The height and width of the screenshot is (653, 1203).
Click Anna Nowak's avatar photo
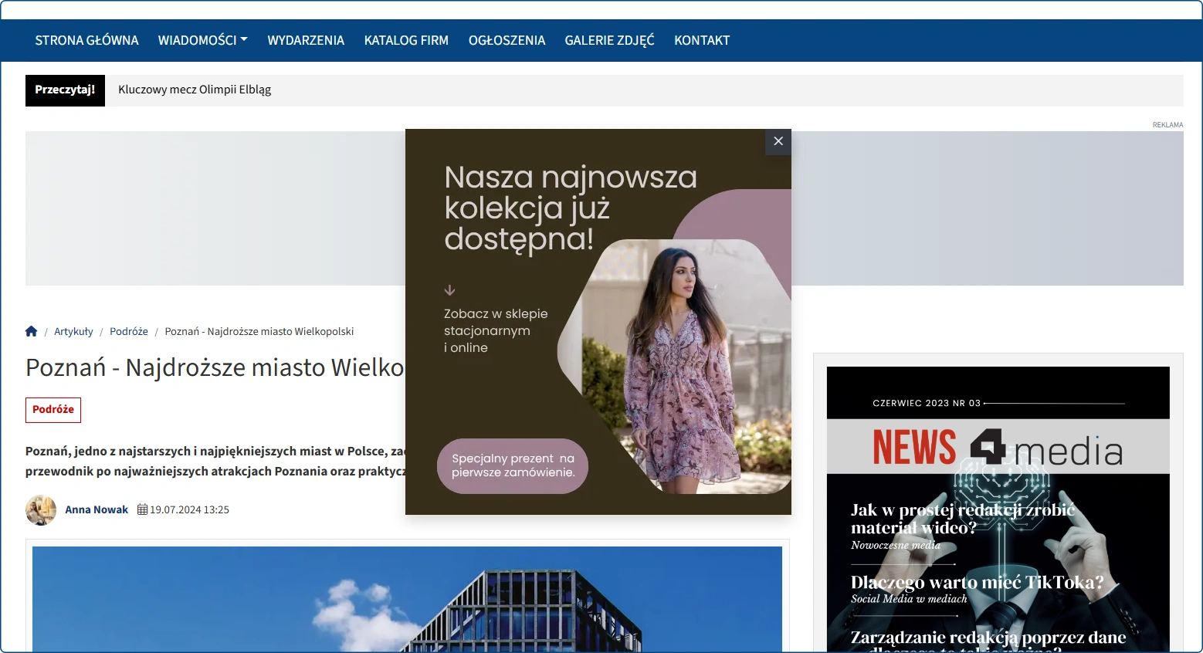coord(41,510)
